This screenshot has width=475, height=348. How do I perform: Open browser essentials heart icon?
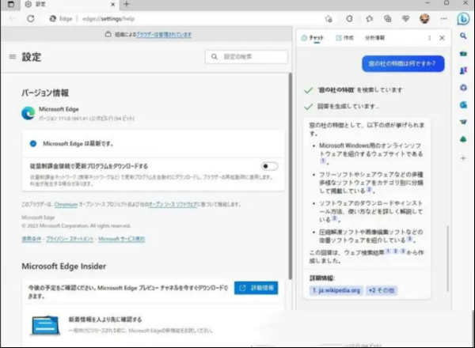point(405,19)
